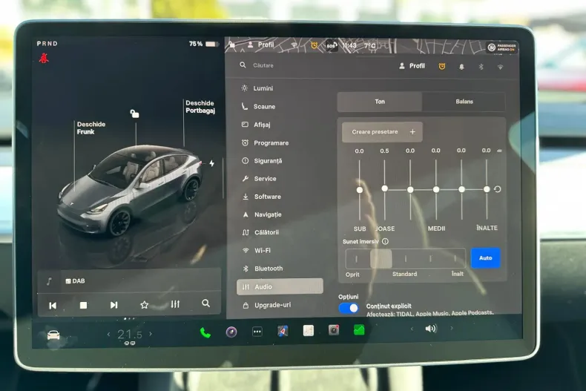Image resolution: width=586 pixels, height=391 pixels.
Task: Open the green phone app
Action: (x=205, y=332)
